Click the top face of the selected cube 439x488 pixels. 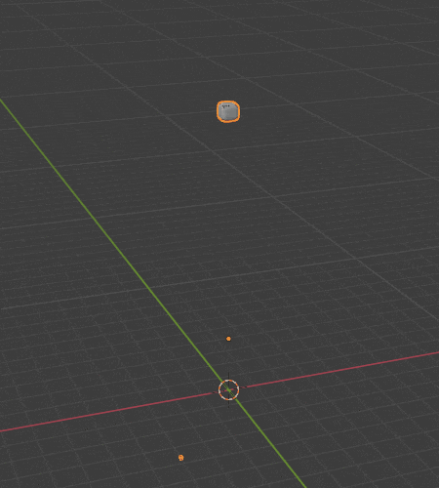[228, 105]
